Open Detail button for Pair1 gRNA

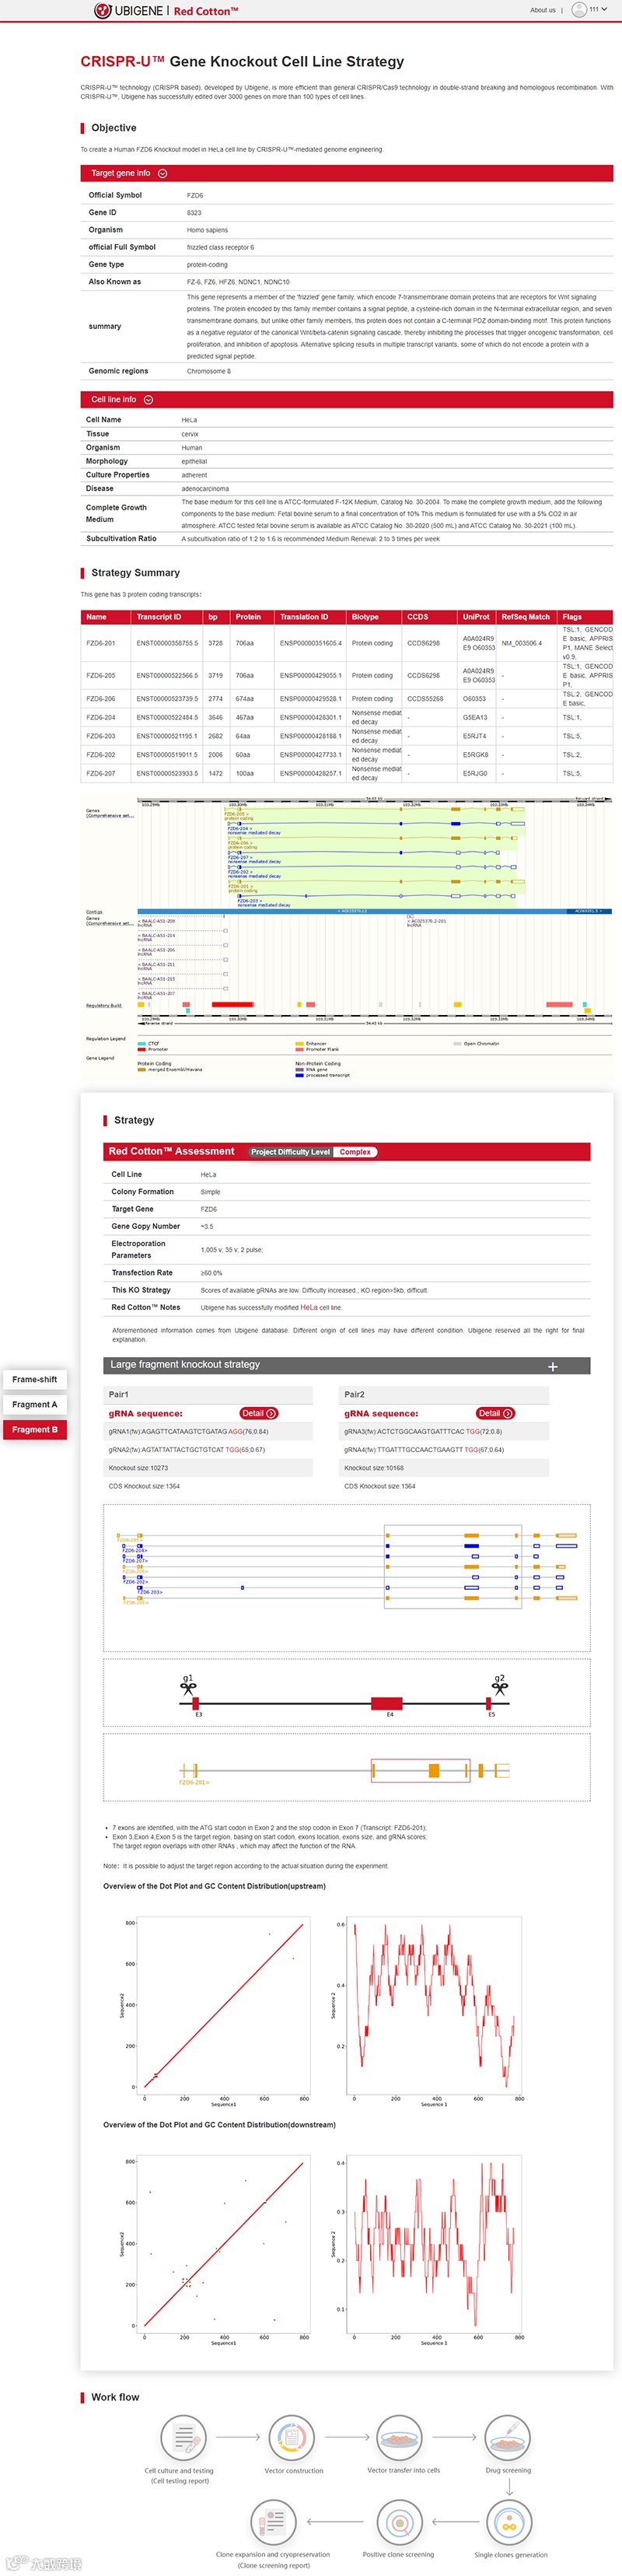click(x=259, y=1413)
